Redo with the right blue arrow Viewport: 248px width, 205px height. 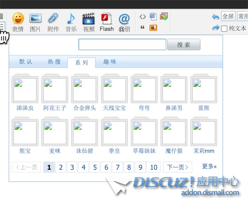pyautogui.click(x=216, y=27)
